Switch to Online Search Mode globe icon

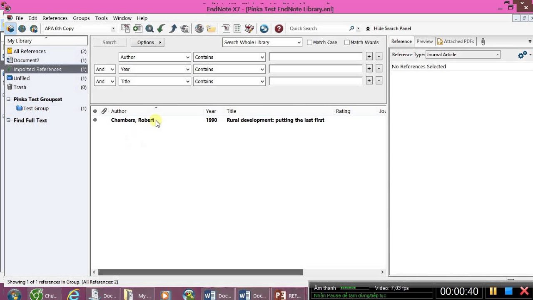[x=22, y=28]
